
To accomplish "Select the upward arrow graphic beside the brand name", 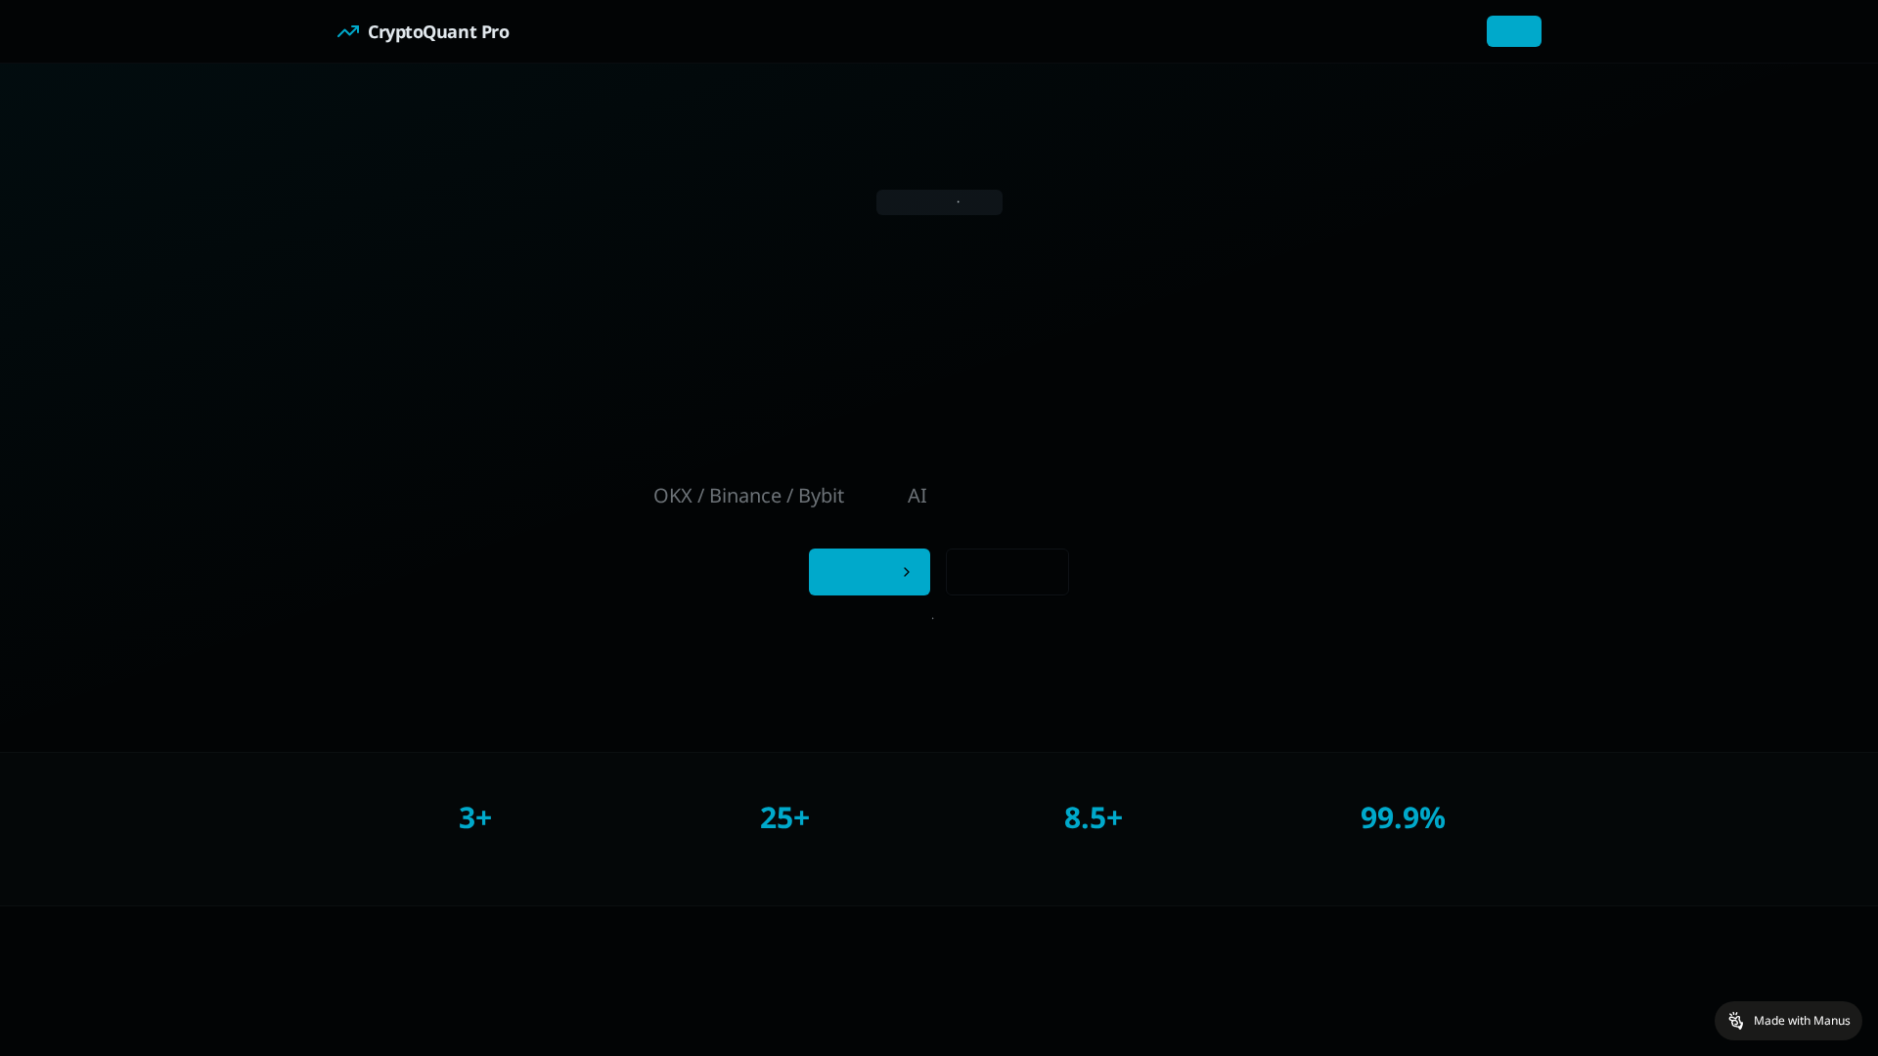I will click(348, 31).
